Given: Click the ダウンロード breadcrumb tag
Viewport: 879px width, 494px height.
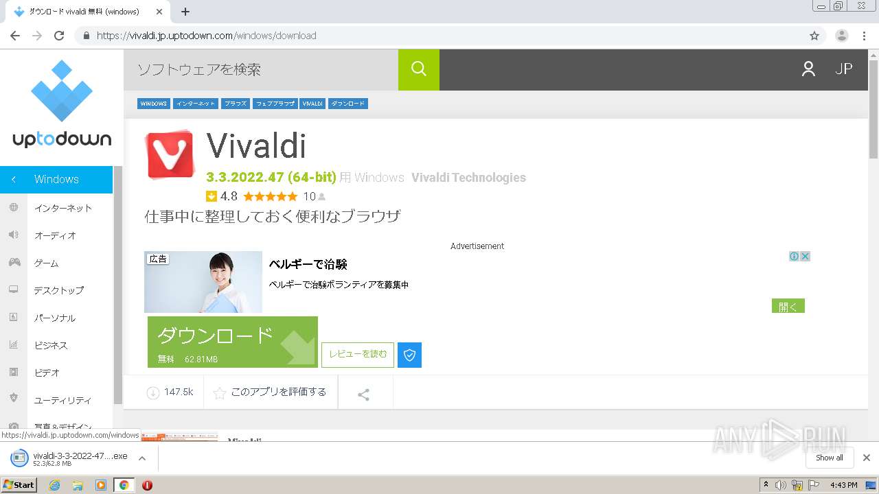Looking at the screenshot, I should [x=348, y=104].
